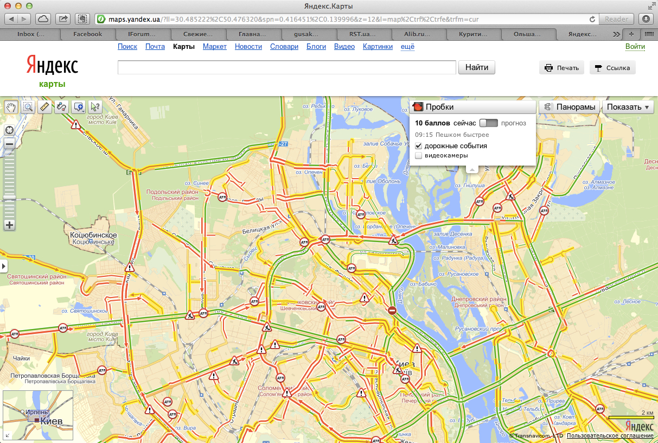Zoom in with the plus button
Image resolution: width=658 pixels, height=443 pixels.
(x=9, y=225)
